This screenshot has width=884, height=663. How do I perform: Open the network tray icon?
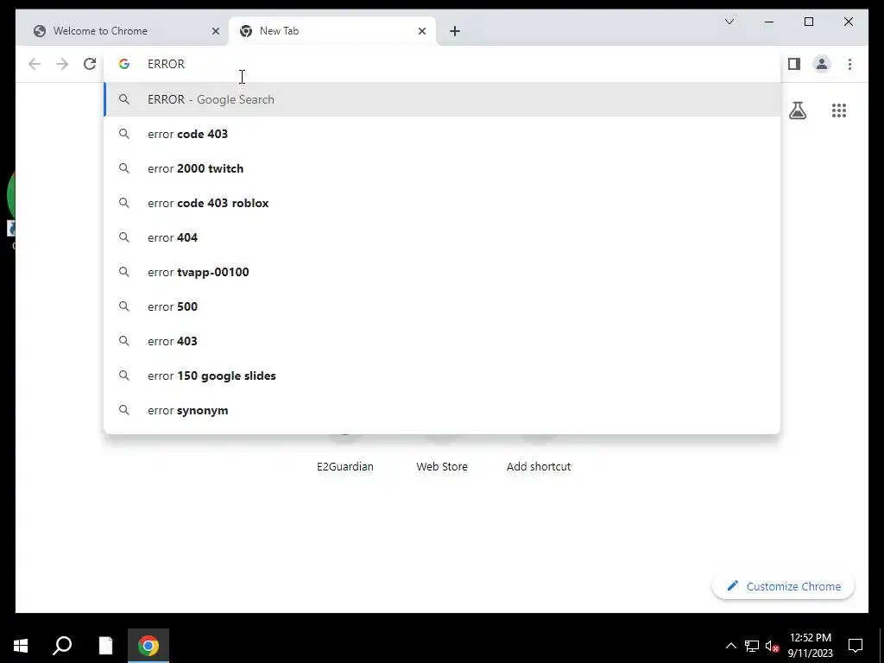click(x=752, y=646)
